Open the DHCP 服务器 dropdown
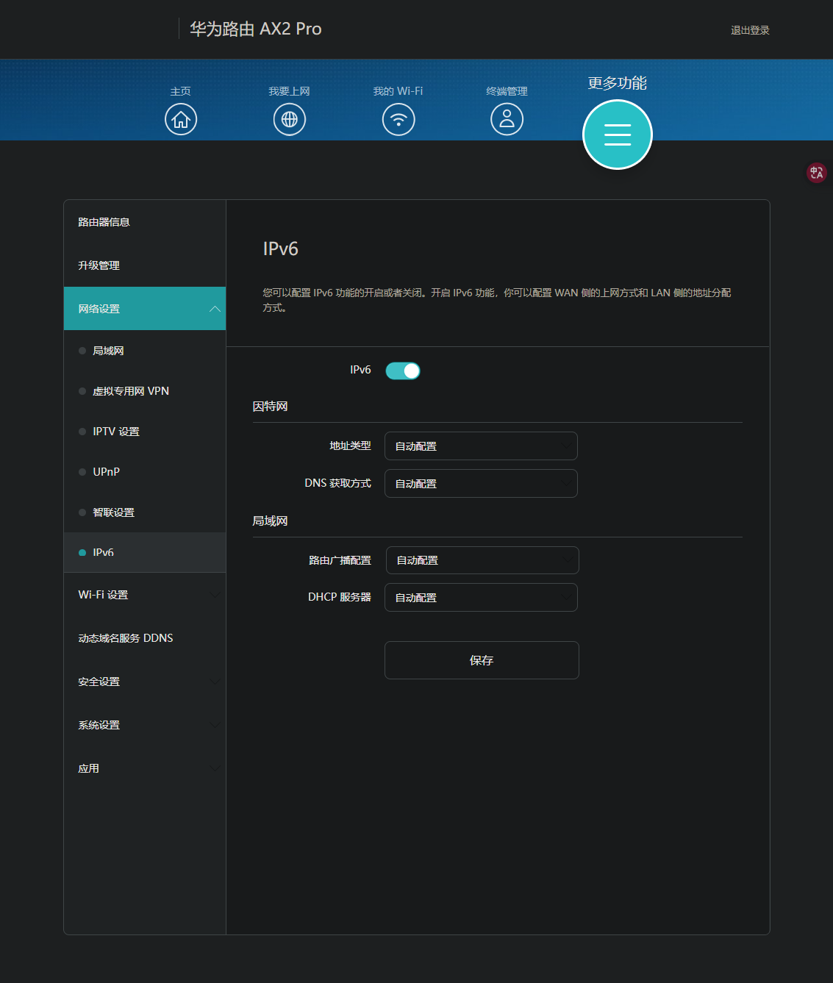This screenshot has height=983, width=833. tap(481, 598)
